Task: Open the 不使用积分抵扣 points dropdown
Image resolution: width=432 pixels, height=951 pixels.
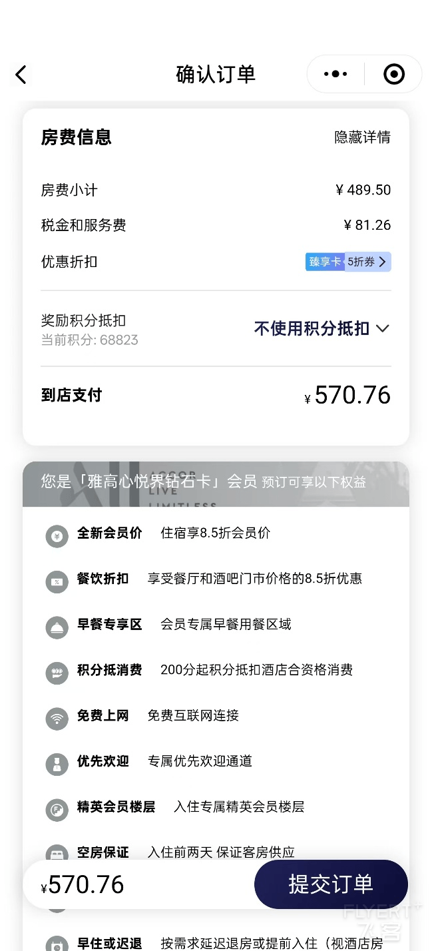Action: tap(322, 328)
